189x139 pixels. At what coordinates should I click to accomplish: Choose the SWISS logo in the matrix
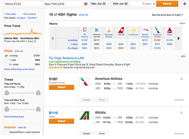tap(121, 30)
